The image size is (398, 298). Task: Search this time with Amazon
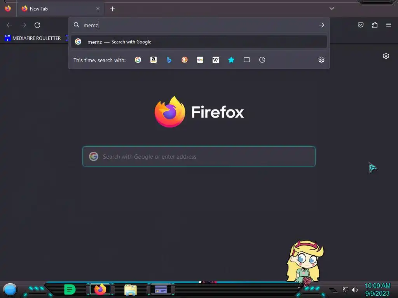pos(153,60)
